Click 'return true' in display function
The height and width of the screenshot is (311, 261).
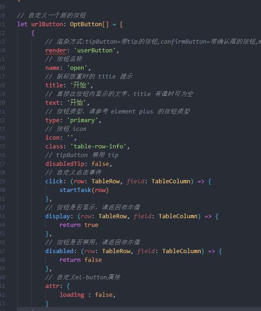(x=79, y=225)
